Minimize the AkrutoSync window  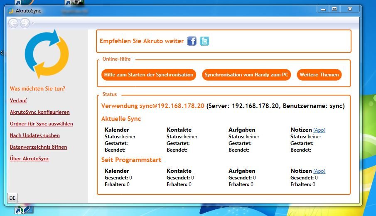coord(323,9)
